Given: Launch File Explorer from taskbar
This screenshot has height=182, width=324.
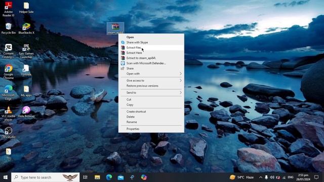Looking at the screenshot, I should coord(97,177).
